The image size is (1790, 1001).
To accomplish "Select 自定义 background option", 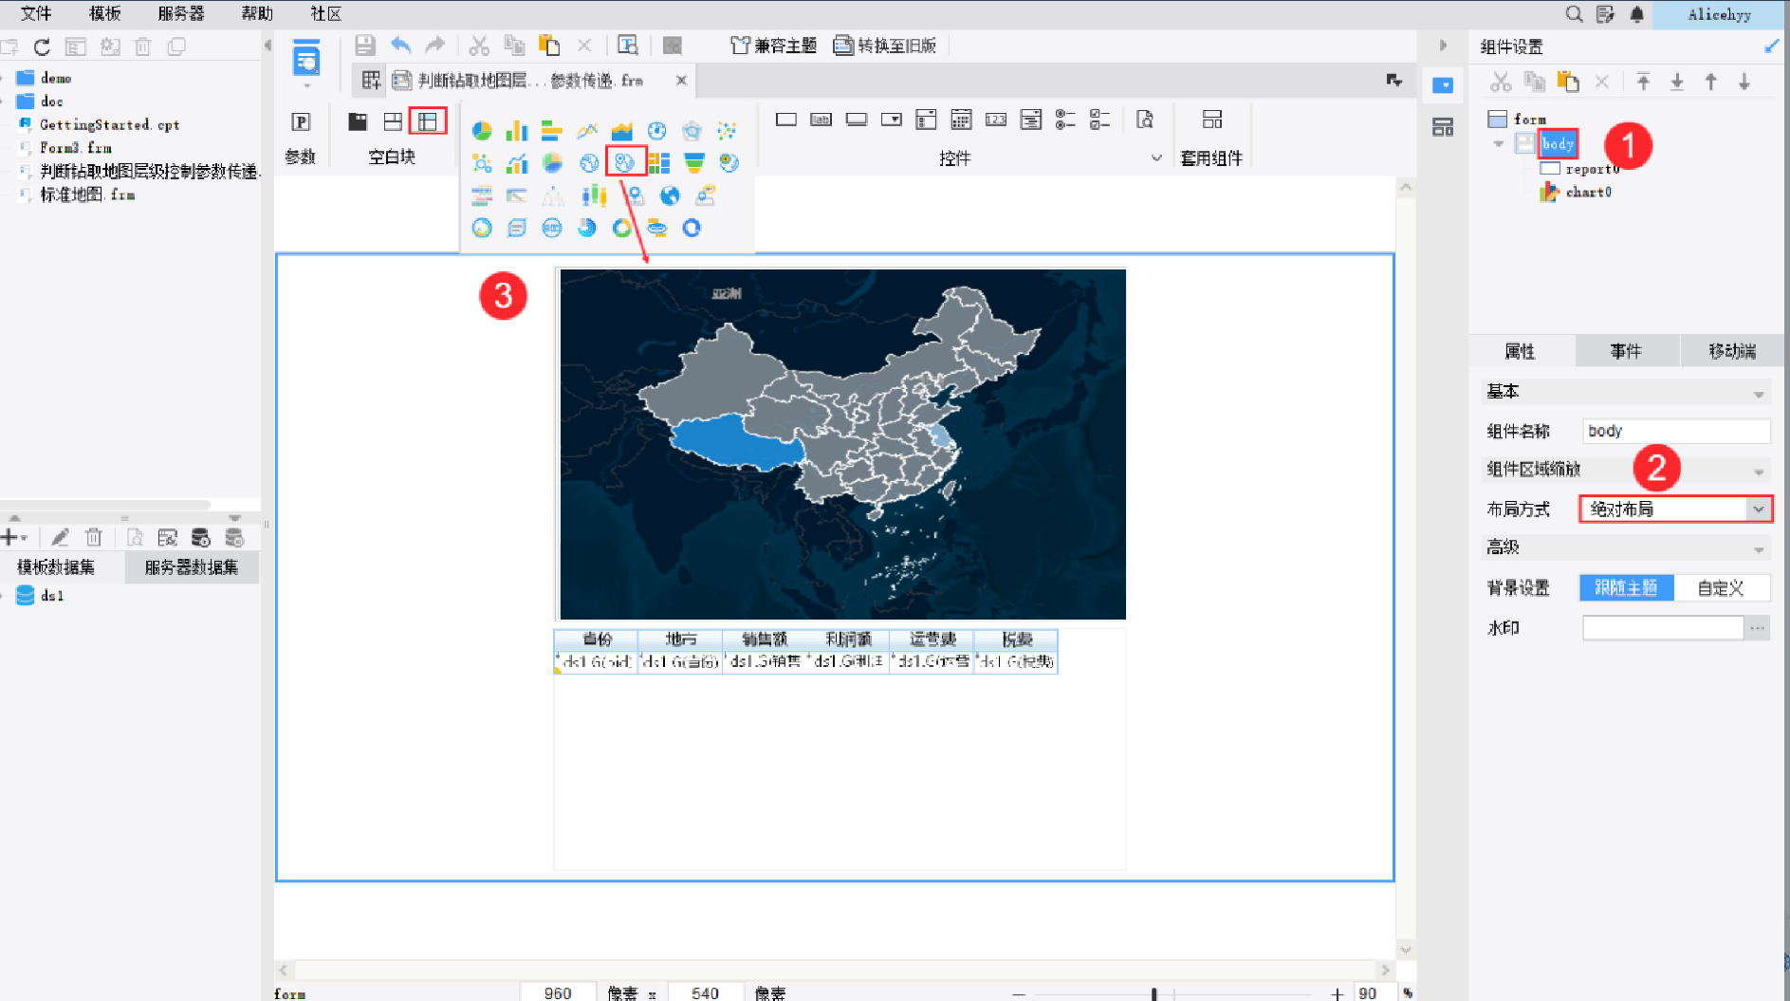I will coord(1721,588).
